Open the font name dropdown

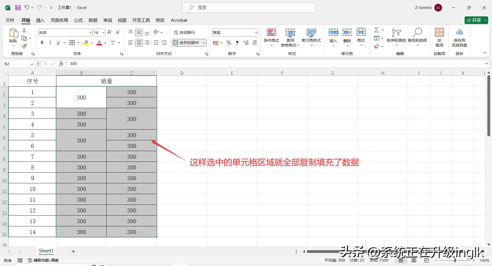[90, 33]
